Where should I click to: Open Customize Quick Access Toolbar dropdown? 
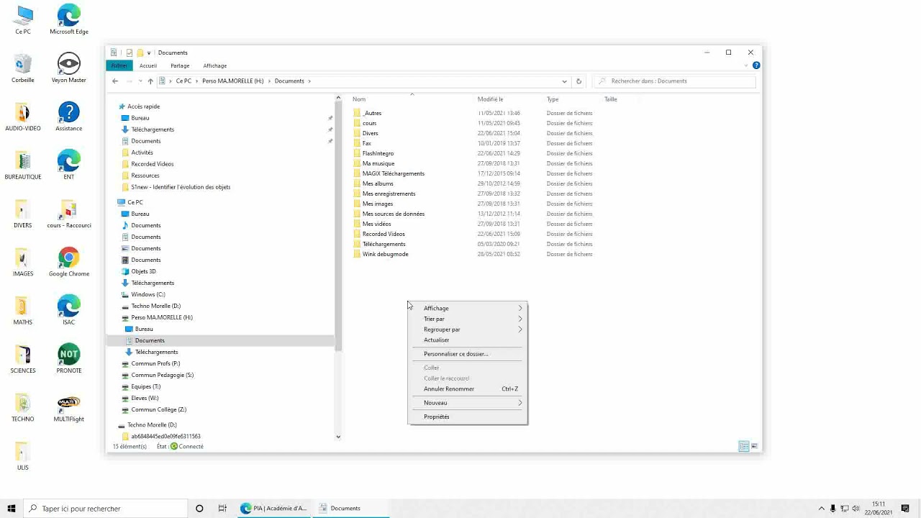coord(149,53)
